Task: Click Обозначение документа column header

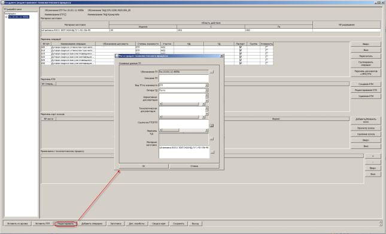Action: [116, 44]
